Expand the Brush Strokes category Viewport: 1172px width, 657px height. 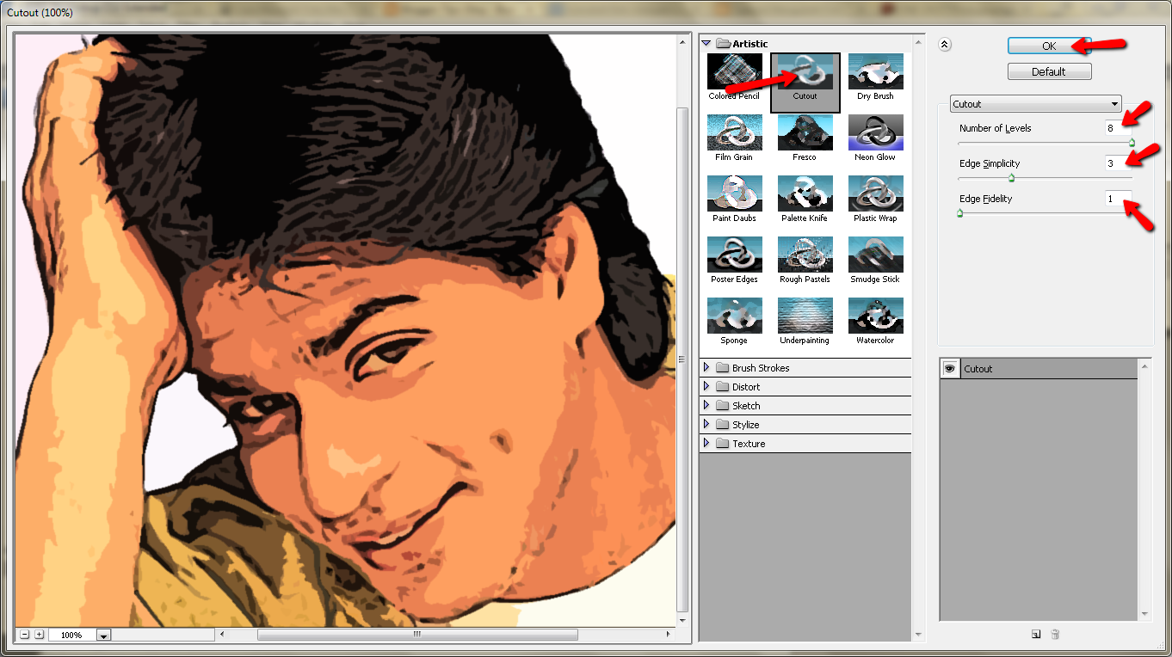[707, 367]
